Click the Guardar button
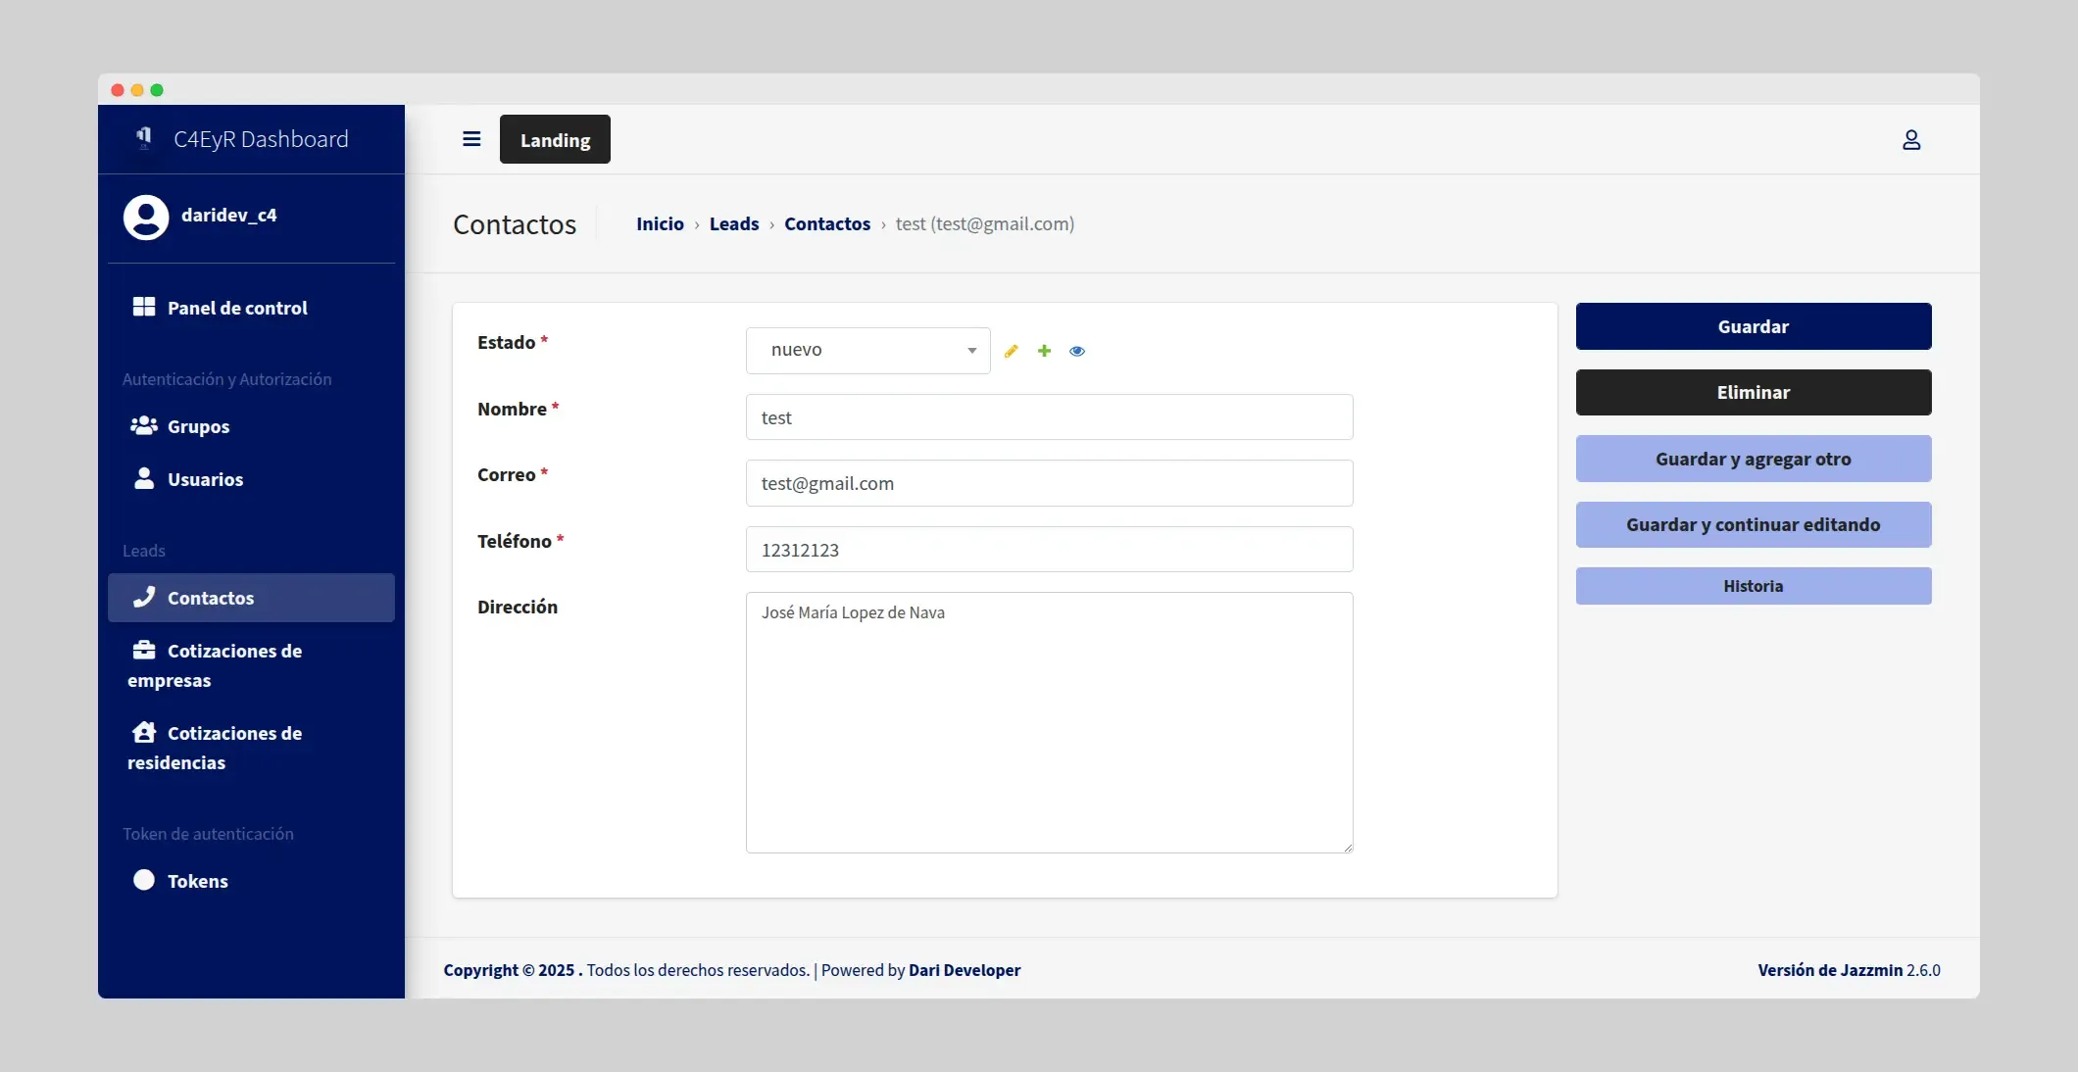The image size is (2078, 1072). click(1753, 326)
